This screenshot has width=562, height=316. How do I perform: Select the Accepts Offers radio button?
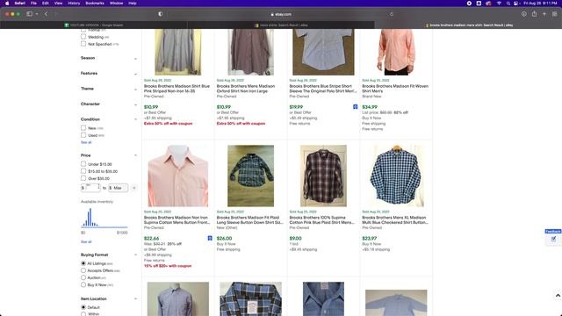83,270
